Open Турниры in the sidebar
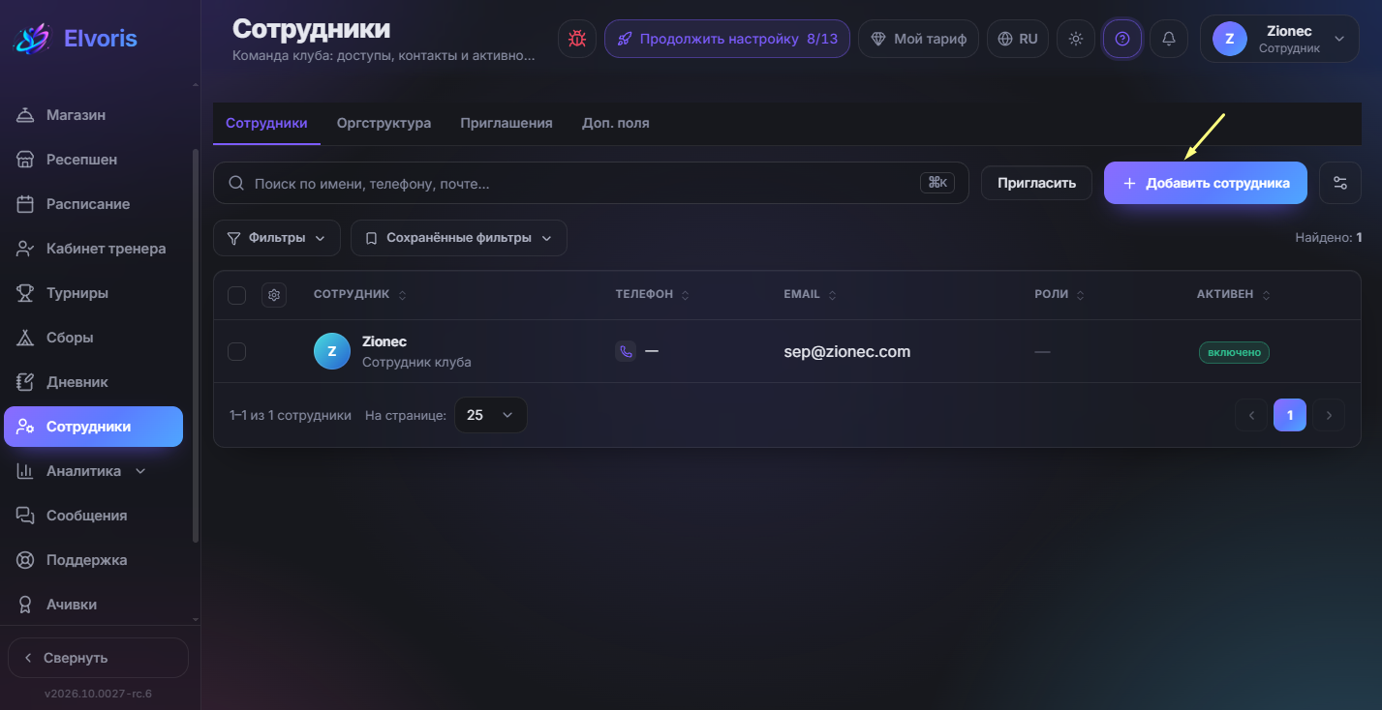Viewport: 1382px width, 710px height. point(93,293)
